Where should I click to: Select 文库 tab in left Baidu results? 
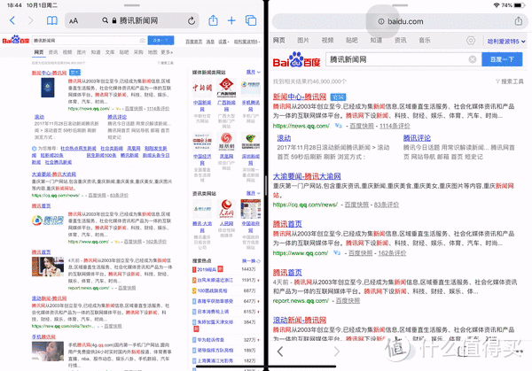[x=110, y=52]
